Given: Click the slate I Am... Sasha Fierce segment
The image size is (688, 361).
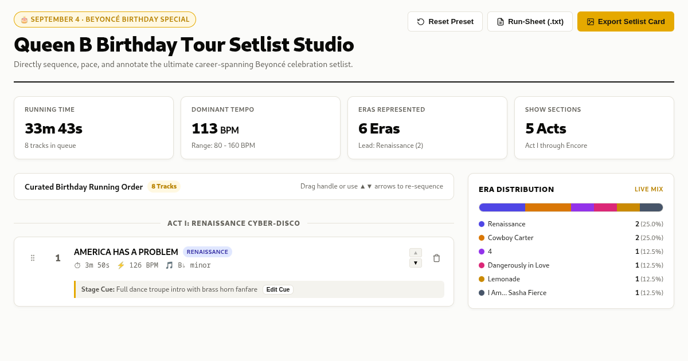Looking at the screenshot, I should (x=651, y=207).
